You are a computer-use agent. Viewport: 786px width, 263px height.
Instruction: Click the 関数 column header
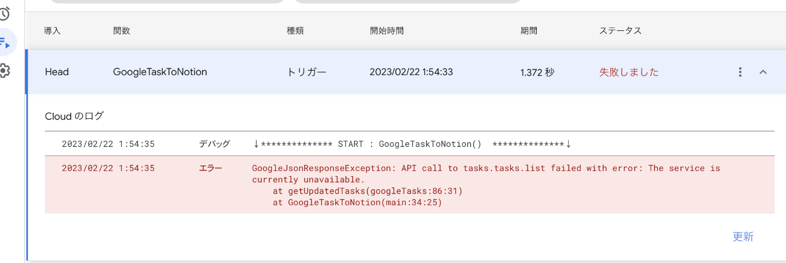[121, 31]
